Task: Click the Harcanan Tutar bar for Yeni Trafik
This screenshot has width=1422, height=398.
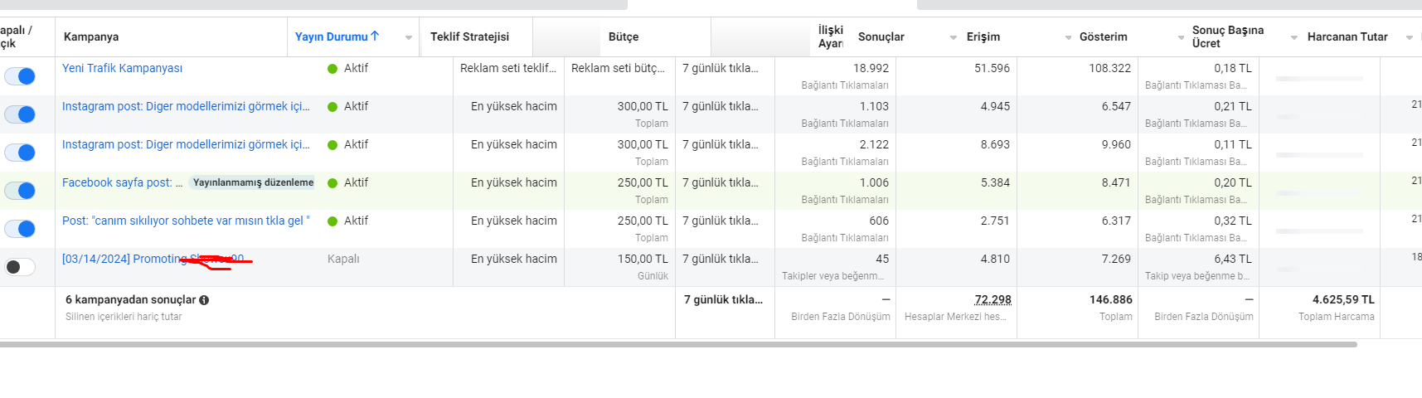Action: point(1319,78)
